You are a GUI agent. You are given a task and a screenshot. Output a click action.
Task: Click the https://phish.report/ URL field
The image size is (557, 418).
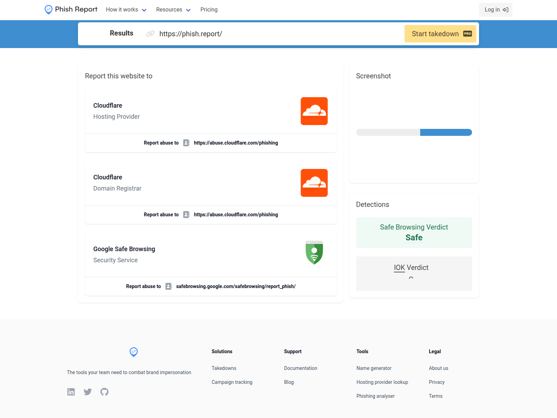191,34
